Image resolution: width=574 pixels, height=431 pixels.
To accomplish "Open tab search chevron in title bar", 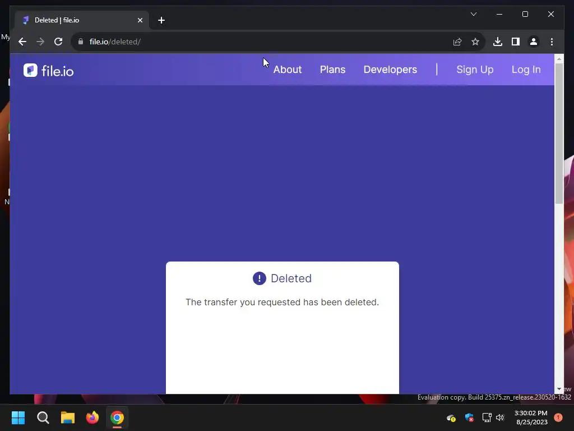I will [473, 14].
